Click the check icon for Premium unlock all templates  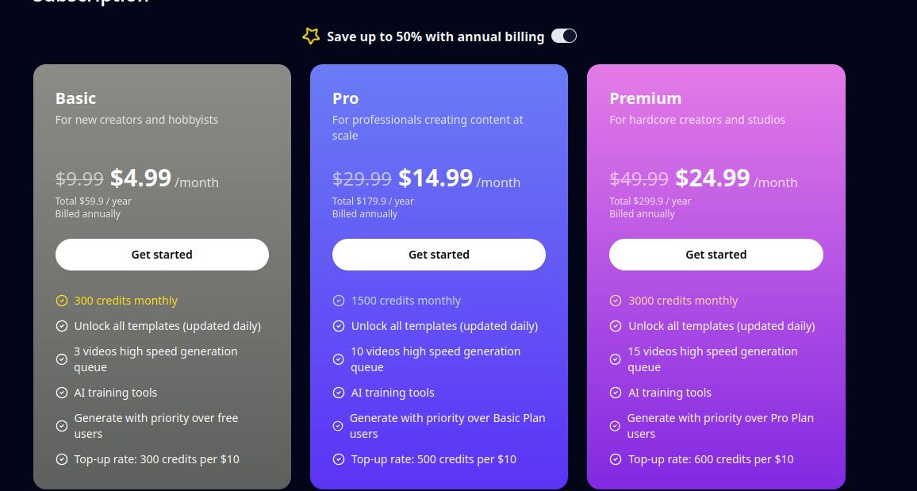coord(616,326)
